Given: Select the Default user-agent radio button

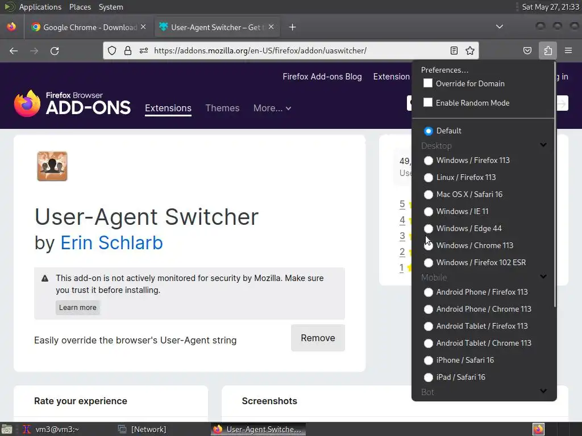Looking at the screenshot, I should 429,131.
